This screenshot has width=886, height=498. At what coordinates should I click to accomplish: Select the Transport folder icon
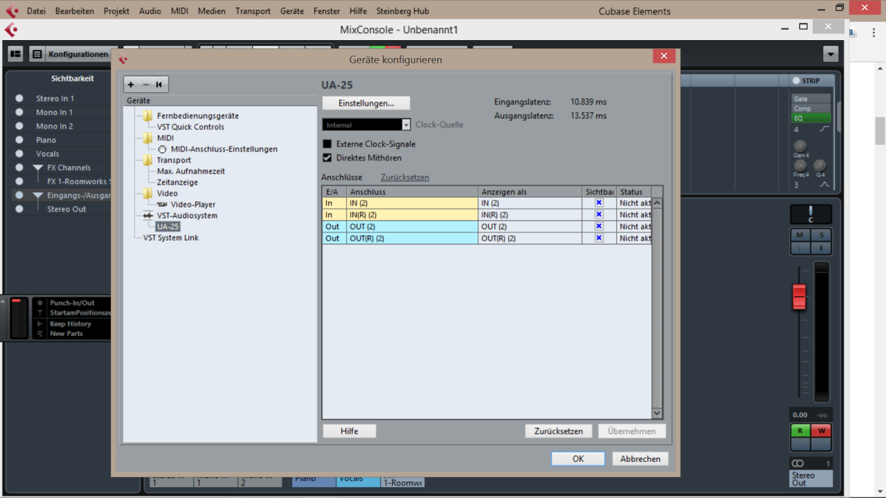[147, 160]
